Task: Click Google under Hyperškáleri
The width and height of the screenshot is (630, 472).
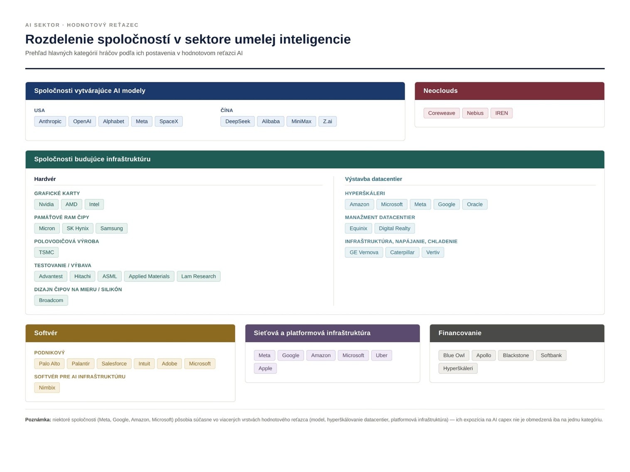Action: [x=447, y=204]
